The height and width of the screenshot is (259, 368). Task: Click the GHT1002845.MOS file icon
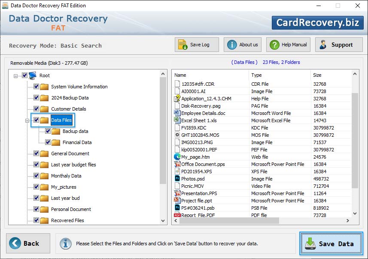tap(177, 135)
